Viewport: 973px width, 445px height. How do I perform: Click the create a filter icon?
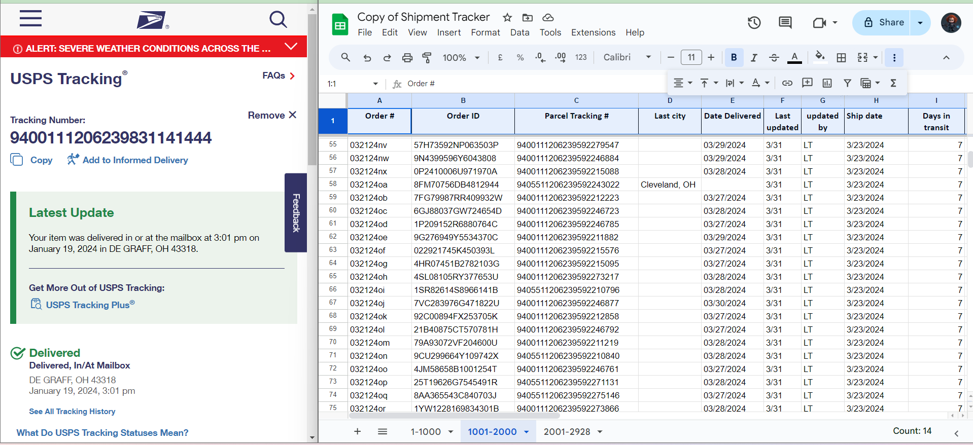click(847, 83)
